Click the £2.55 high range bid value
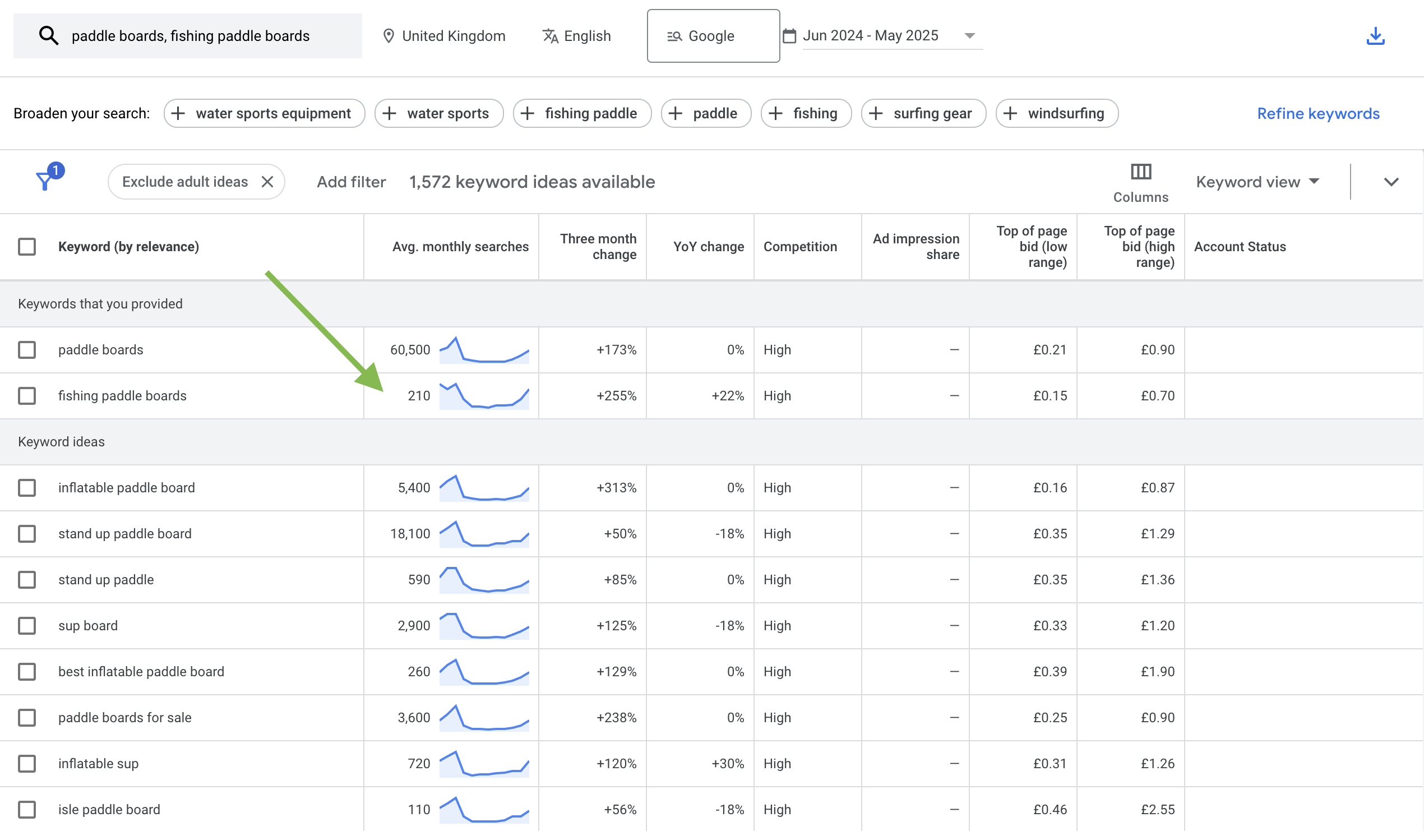Image resolution: width=1424 pixels, height=831 pixels. point(1157,810)
